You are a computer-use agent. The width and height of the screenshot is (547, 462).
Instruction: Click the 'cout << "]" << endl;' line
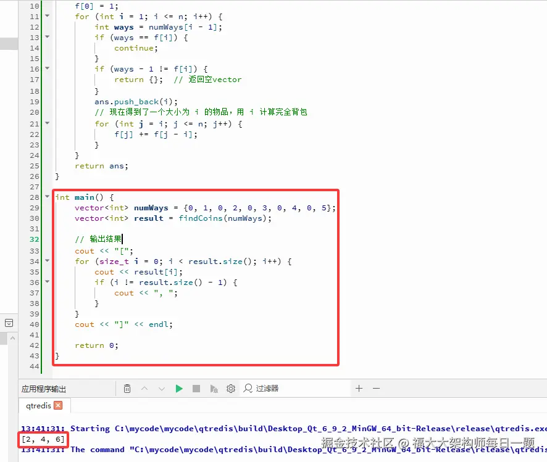(124, 324)
